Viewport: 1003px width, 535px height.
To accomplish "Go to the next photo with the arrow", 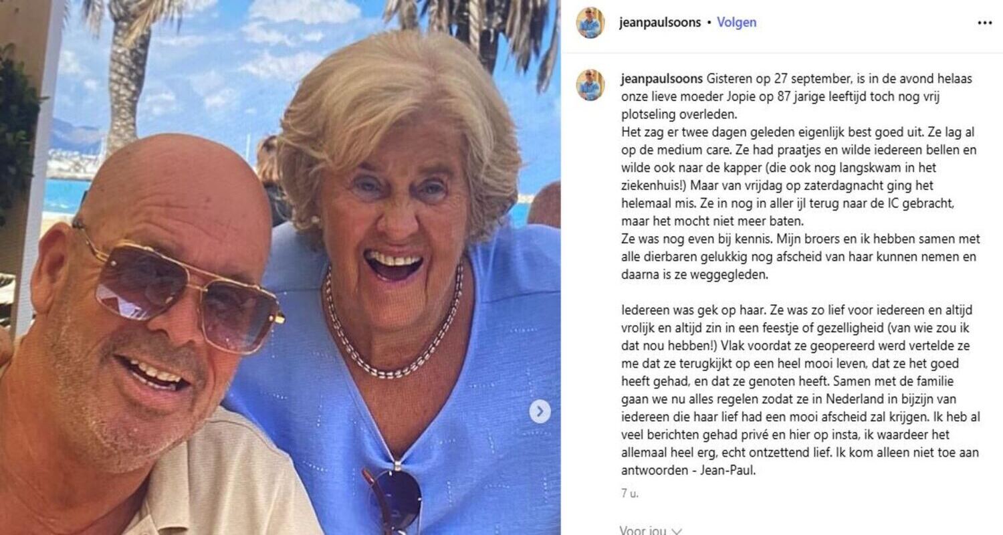I will tap(540, 411).
